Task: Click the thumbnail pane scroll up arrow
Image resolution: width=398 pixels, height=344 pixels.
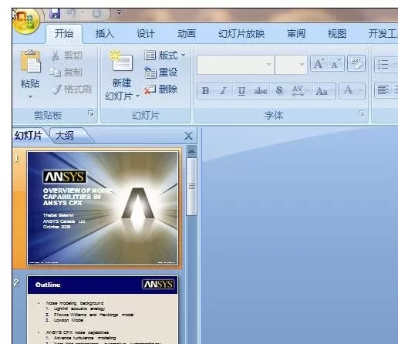Action: coord(191,151)
